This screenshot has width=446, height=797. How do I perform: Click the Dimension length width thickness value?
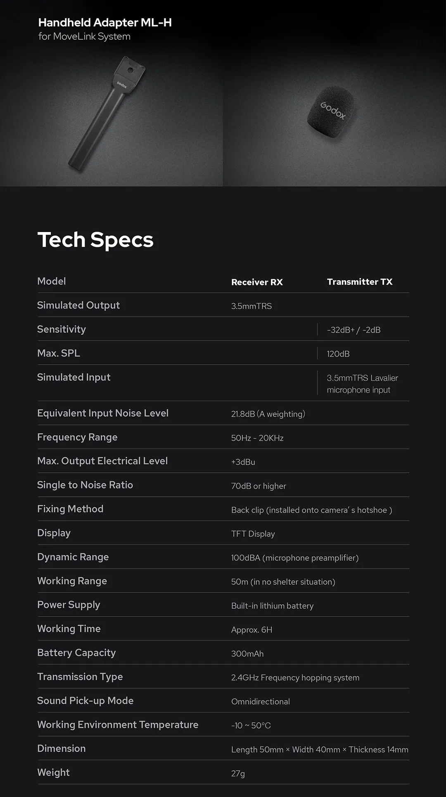[x=320, y=750]
